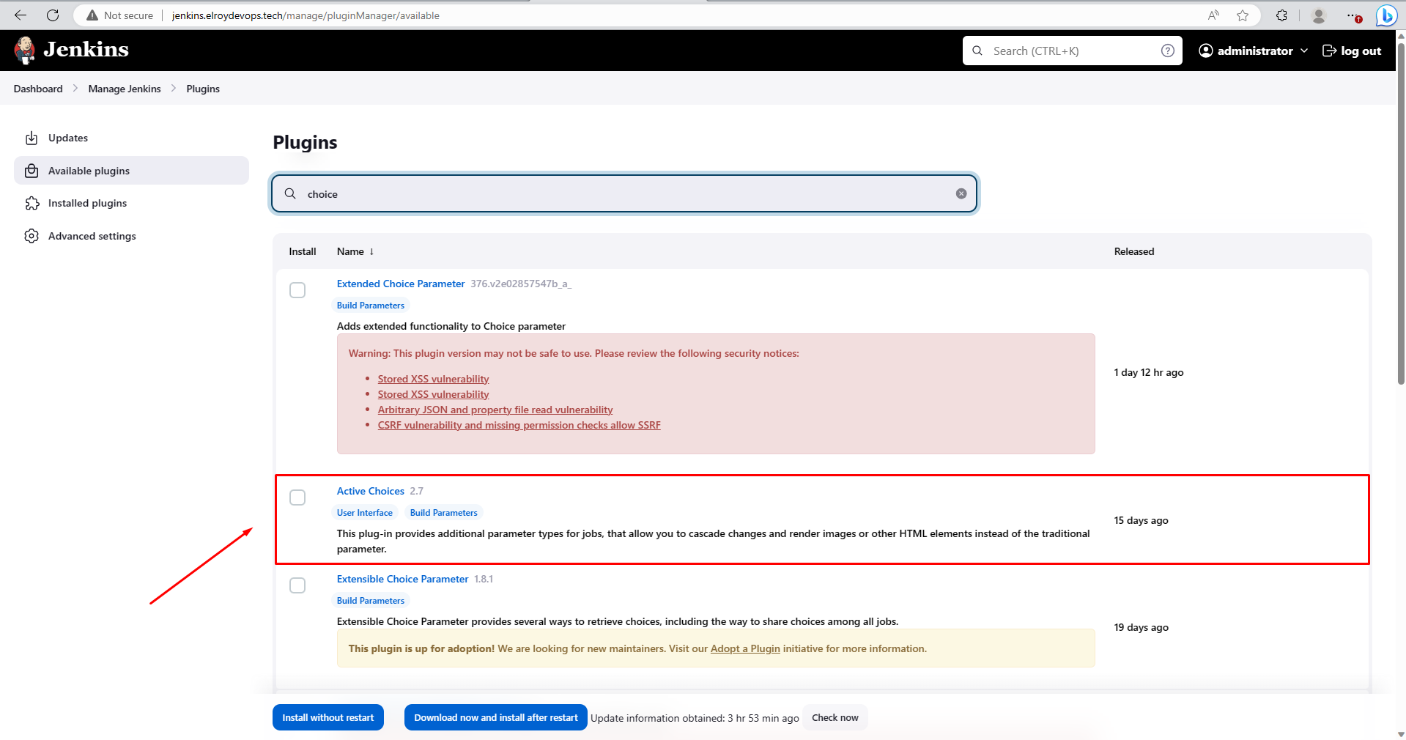Click the Released column header
The image size is (1406, 740).
(x=1134, y=251)
